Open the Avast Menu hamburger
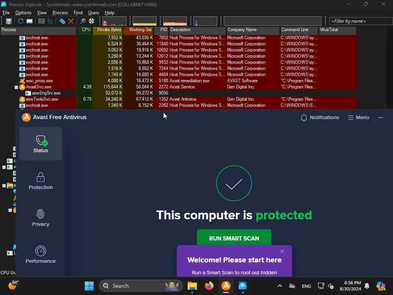Screen dimensions: 393x295 click(358, 118)
